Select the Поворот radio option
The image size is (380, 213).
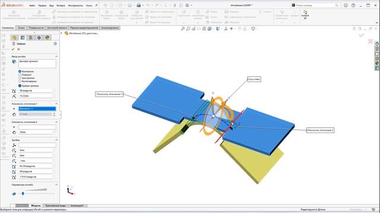20,75
